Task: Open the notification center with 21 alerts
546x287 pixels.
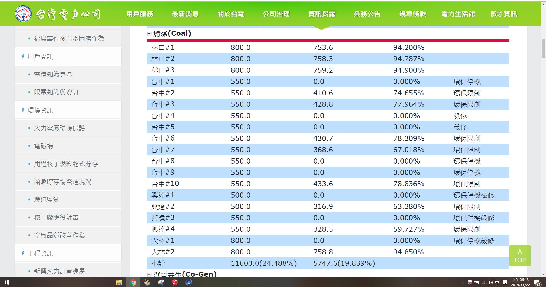Action: click(x=538, y=283)
